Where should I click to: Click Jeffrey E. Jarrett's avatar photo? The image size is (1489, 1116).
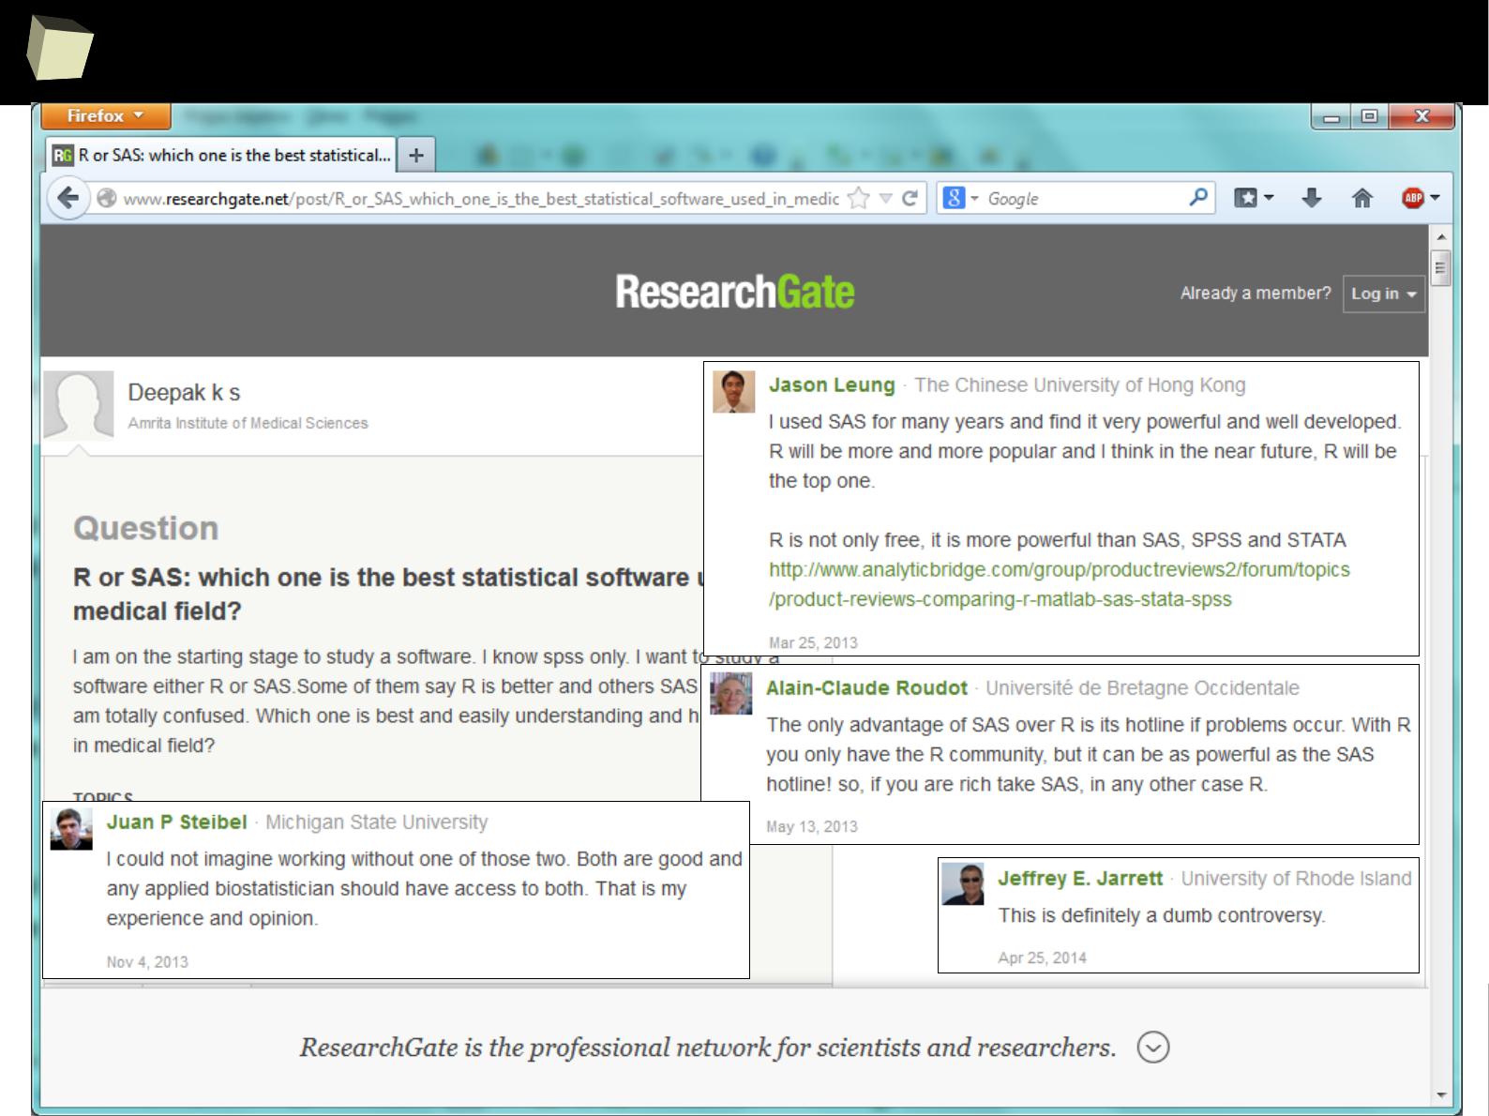(x=963, y=883)
